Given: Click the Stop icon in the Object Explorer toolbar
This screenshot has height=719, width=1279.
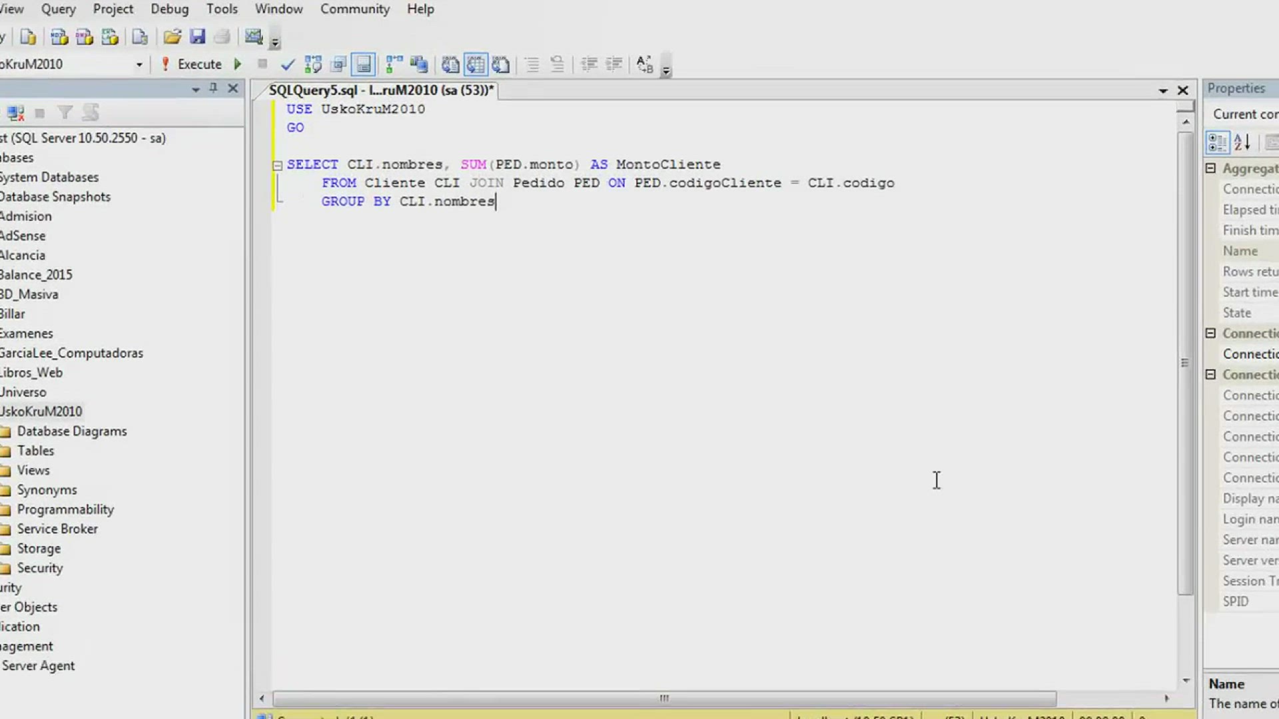Looking at the screenshot, I should 40,113.
